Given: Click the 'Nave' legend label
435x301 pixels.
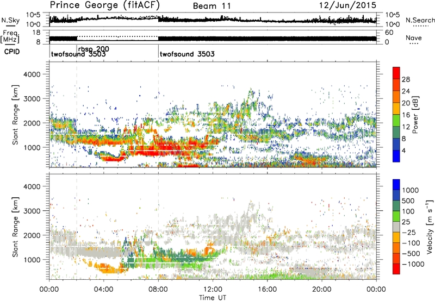Looking at the screenshot, I should click(x=414, y=38).
